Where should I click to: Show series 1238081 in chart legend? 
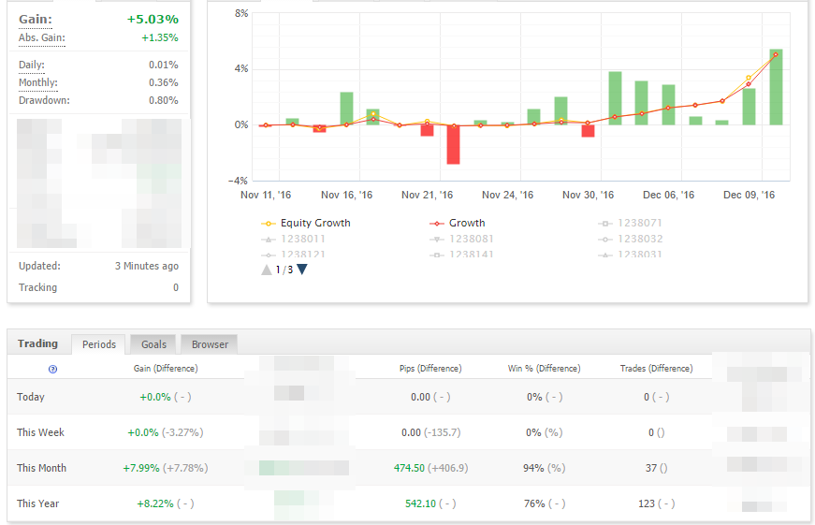coord(461,240)
